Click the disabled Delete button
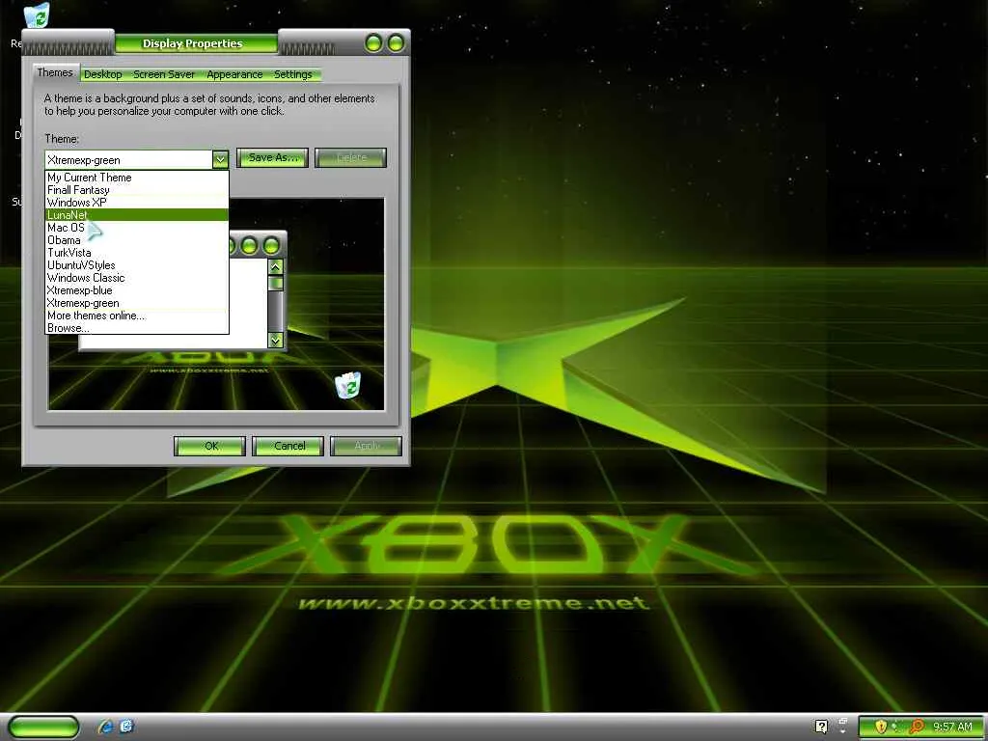Image resolution: width=988 pixels, height=741 pixels. tap(350, 157)
